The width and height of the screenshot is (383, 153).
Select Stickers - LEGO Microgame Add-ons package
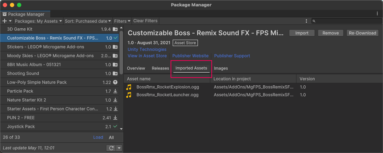point(60,47)
